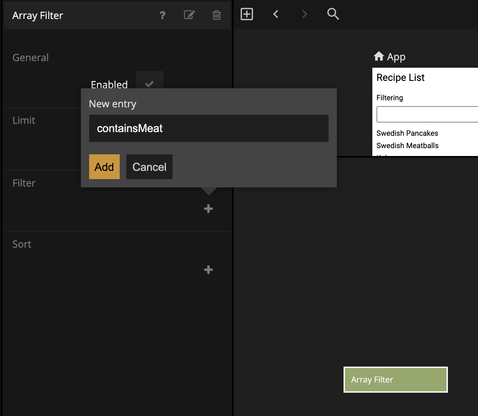Delete the node with the trash icon
Image resolution: width=478 pixels, height=416 pixels.
tap(216, 15)
